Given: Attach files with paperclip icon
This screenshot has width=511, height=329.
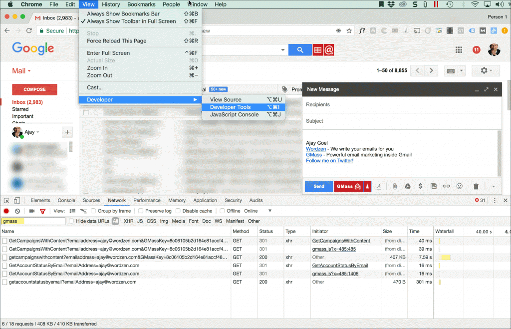Looking at the screenshot, I should tap(395, 187).
